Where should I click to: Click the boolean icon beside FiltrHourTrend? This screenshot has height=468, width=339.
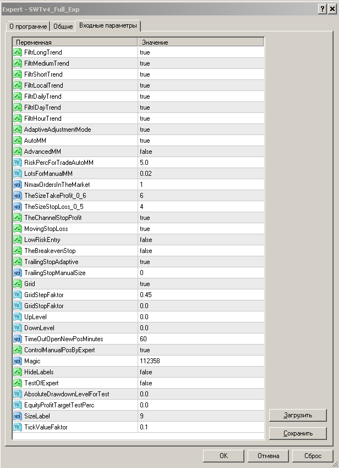[18, 119]
